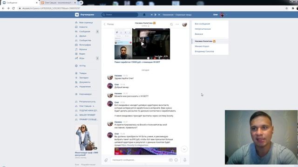
Task: Skip to the previous track in the header player
Action: [x=152, y=14]
